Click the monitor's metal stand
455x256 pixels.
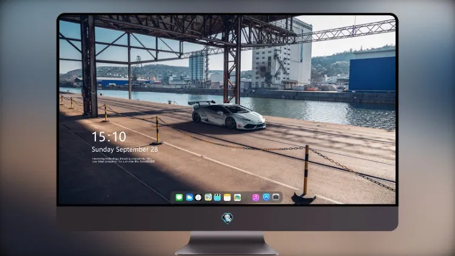pos(227,243)
